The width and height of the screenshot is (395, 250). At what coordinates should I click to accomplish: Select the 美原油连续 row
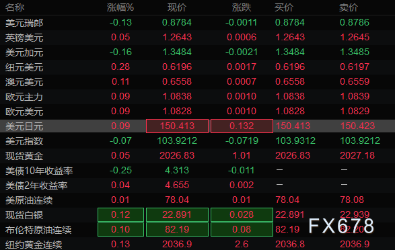(198, 200)
